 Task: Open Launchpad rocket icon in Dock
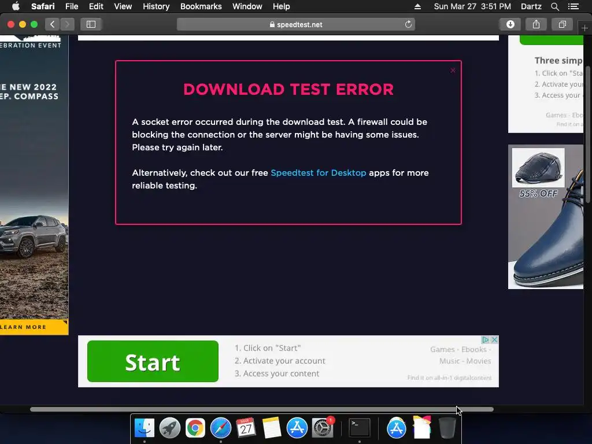170,428
